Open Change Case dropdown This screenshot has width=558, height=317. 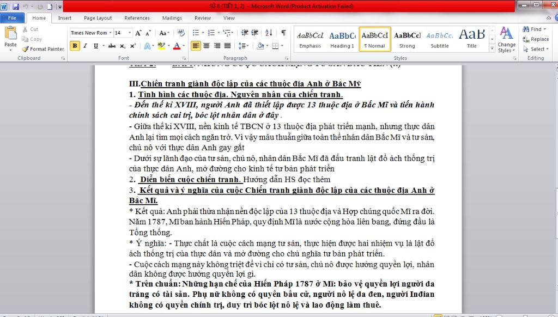point(164,33)
